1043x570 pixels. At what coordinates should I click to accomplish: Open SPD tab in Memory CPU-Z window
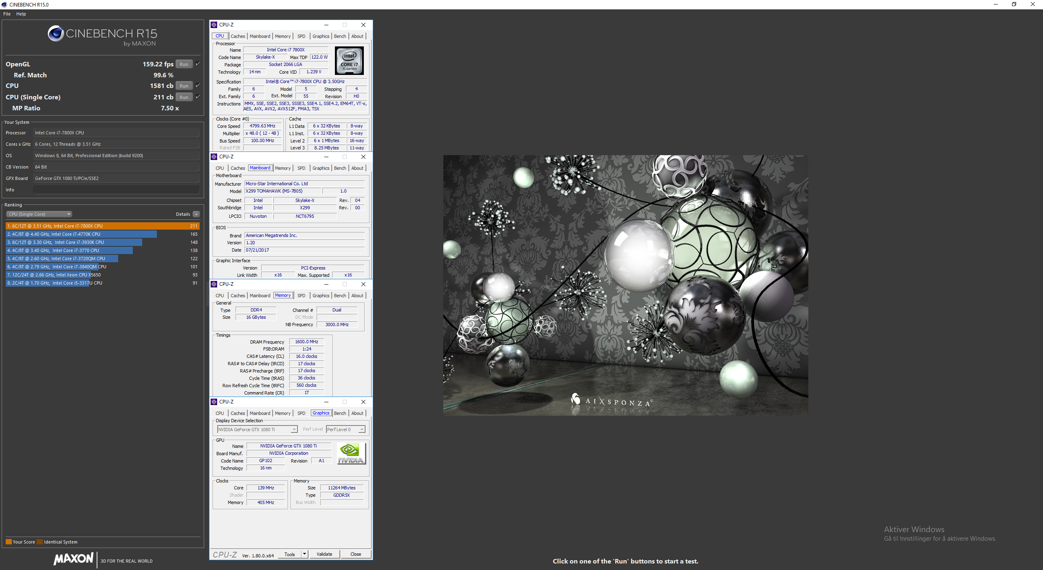click(301, 296)
